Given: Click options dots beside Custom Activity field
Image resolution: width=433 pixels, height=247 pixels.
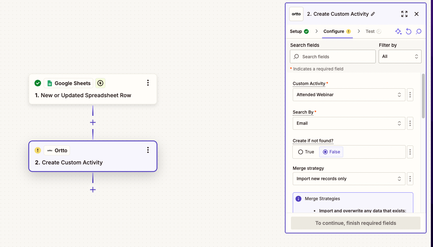Looking at the screenshot, I should pyautogui.click(x=410, y=95).
